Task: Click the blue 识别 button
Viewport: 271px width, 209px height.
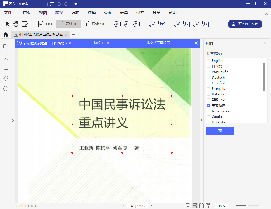Action: (x=220, y=131)
